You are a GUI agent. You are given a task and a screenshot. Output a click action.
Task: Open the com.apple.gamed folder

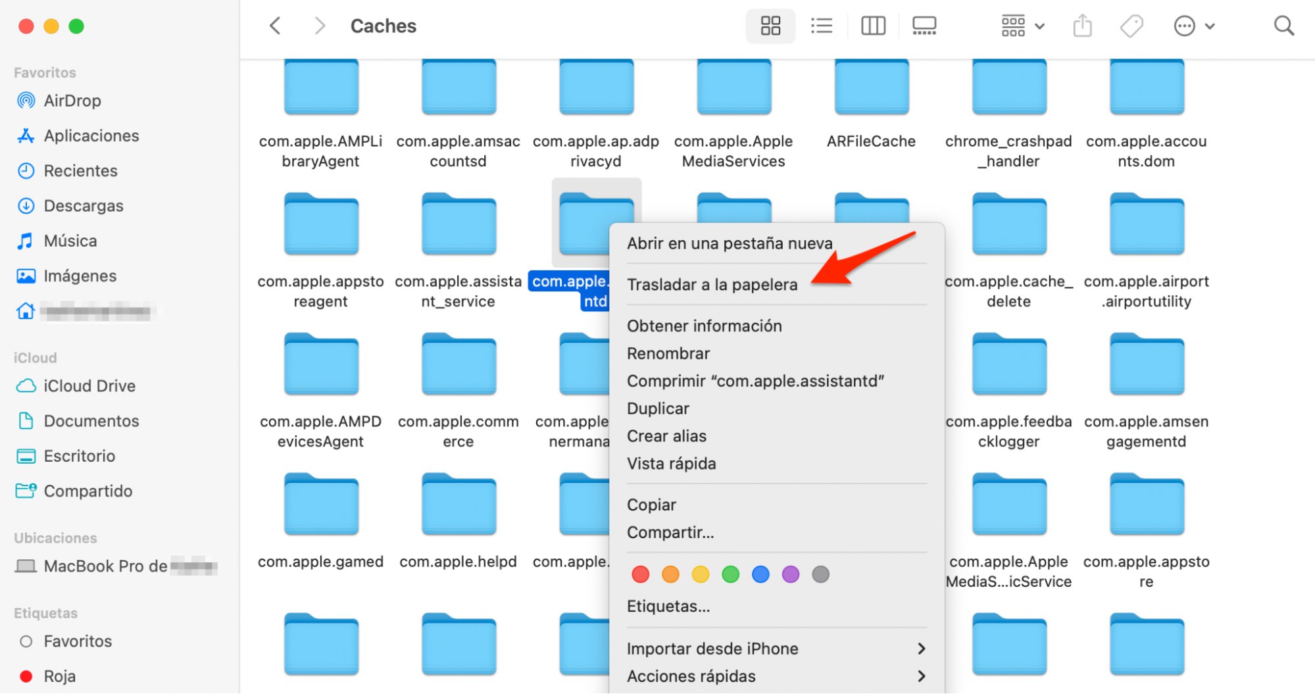320,505
